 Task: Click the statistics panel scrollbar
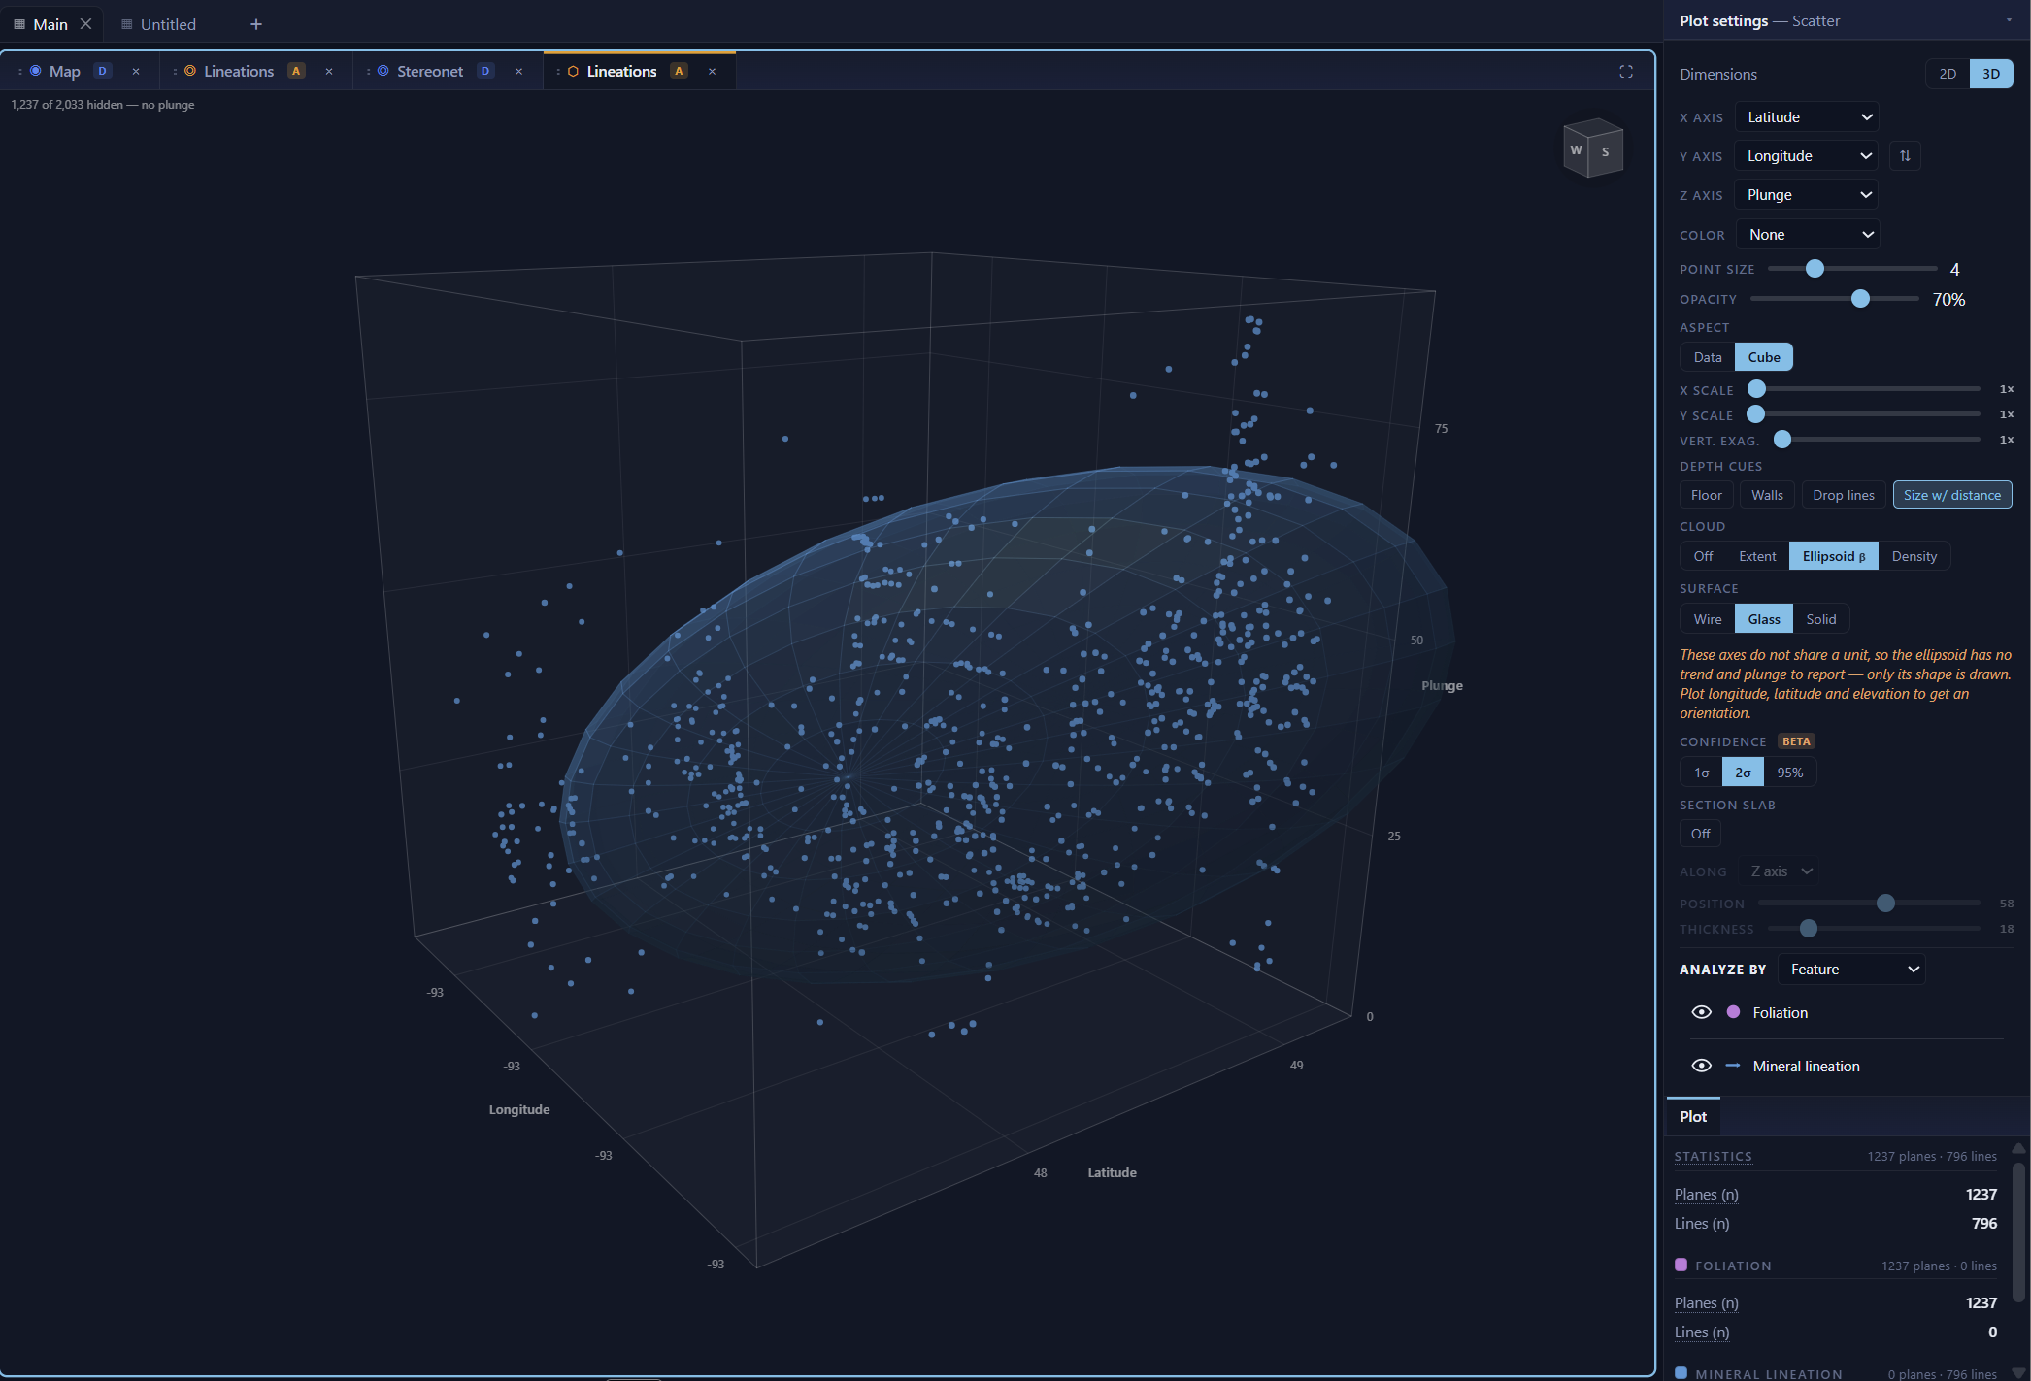coord(2019,1231)
